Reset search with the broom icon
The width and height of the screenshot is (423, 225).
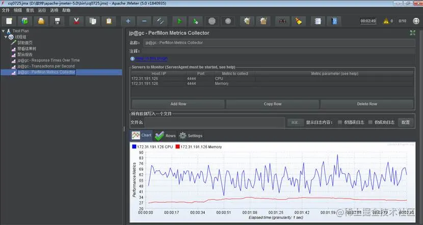point(299,21)
